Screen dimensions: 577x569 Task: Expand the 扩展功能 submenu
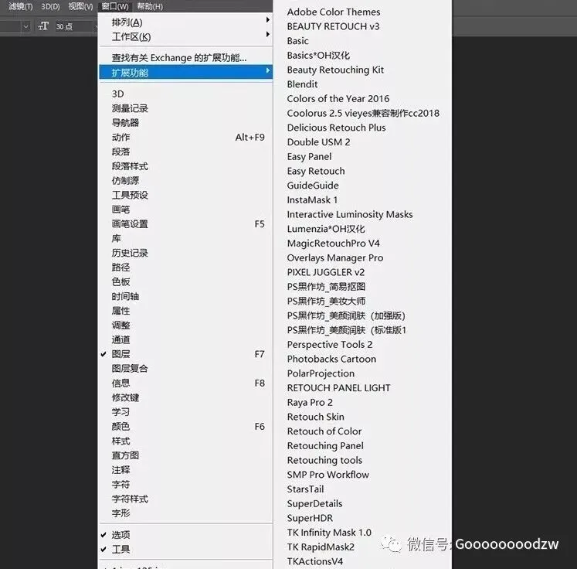(186, 72)
